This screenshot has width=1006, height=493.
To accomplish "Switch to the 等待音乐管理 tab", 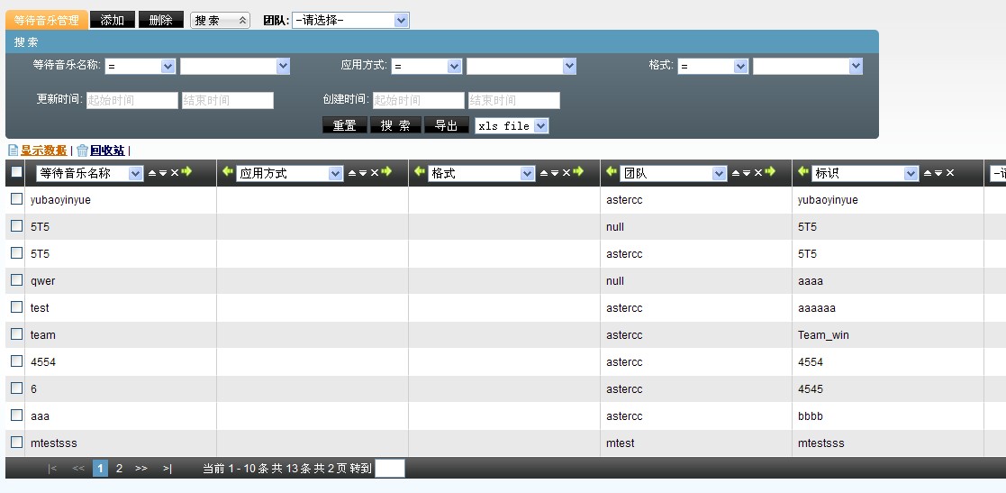I will 46,20.
